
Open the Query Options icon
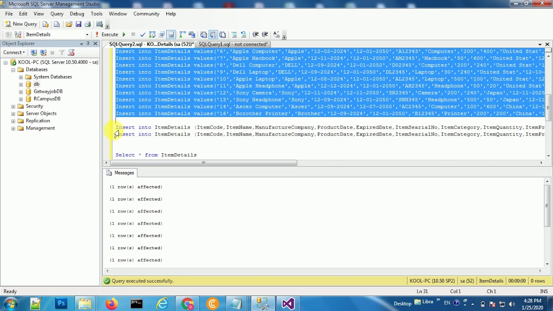(162, 35)
